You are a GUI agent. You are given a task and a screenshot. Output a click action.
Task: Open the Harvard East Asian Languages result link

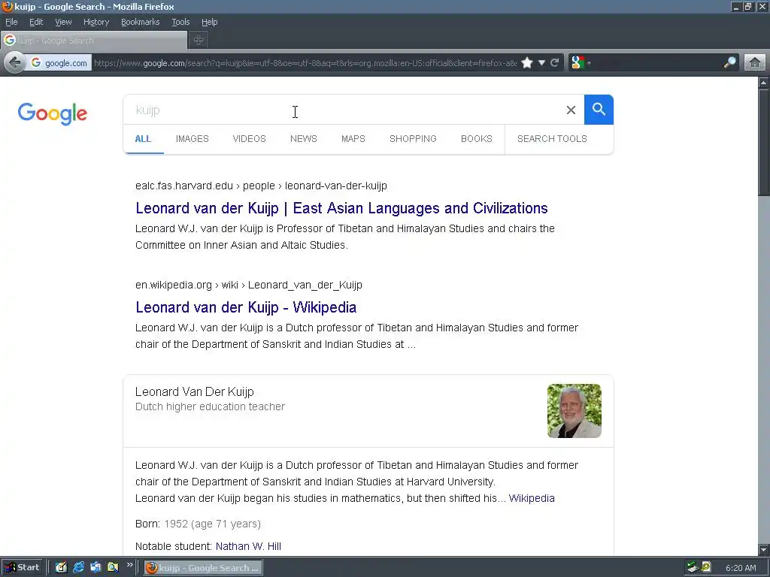pos(341,208)
